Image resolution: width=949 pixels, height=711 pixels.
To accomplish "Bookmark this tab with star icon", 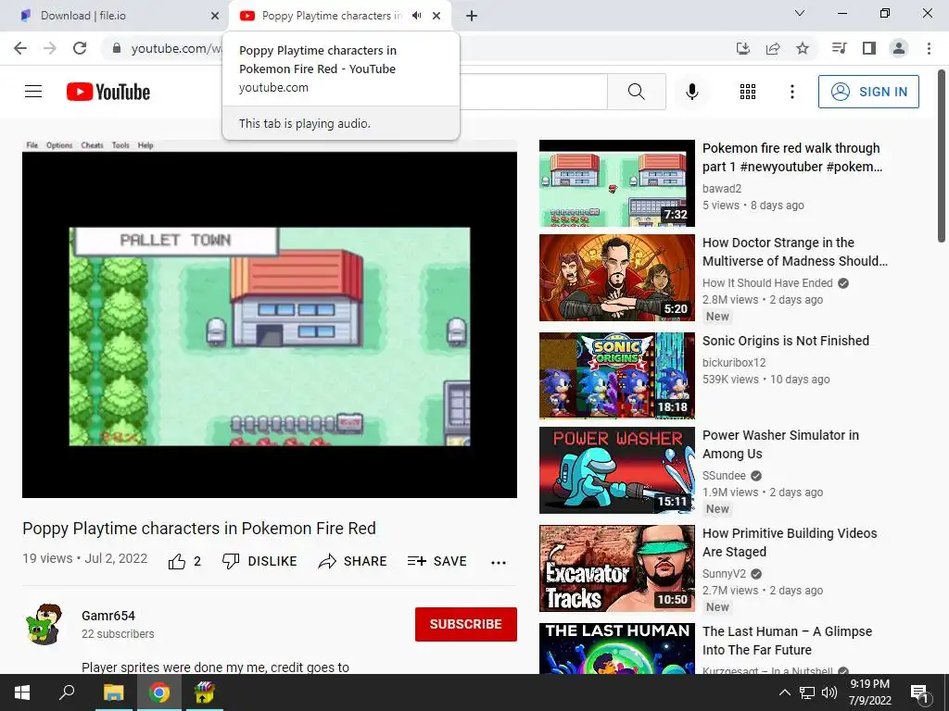I will click(x=803, y=48).
